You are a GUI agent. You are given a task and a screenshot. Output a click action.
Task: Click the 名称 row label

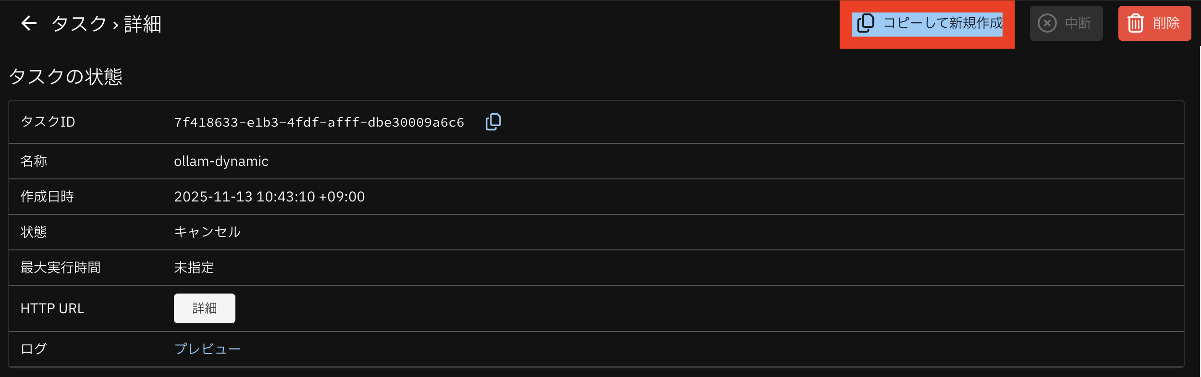34,161
